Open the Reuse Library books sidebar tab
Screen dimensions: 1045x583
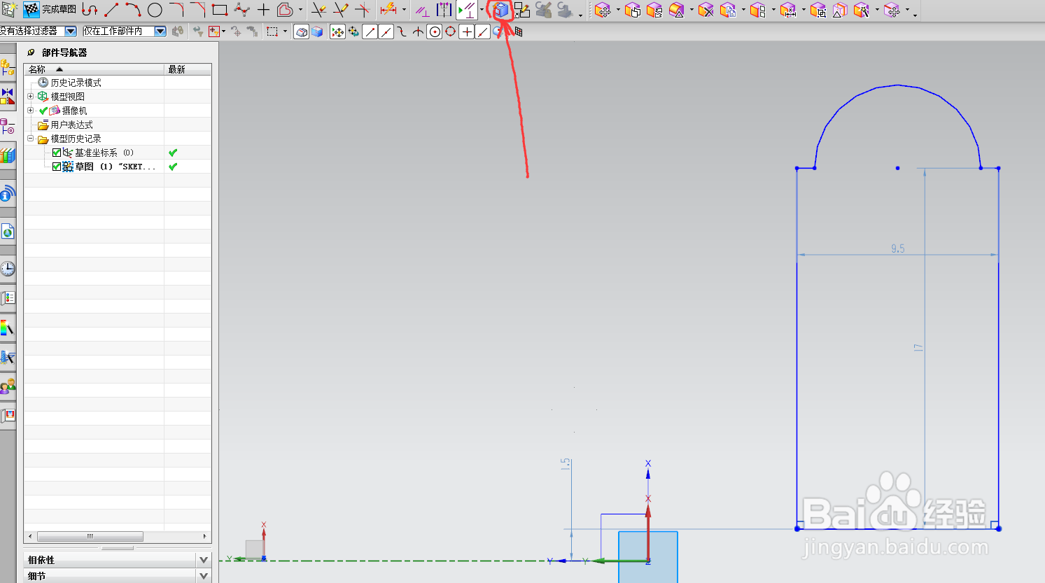coord(8,155)
